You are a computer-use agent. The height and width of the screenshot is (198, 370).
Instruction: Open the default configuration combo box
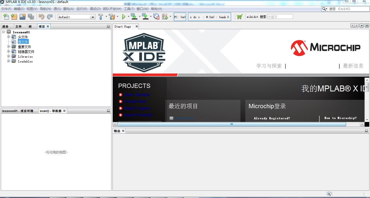(x=76, y=17)
